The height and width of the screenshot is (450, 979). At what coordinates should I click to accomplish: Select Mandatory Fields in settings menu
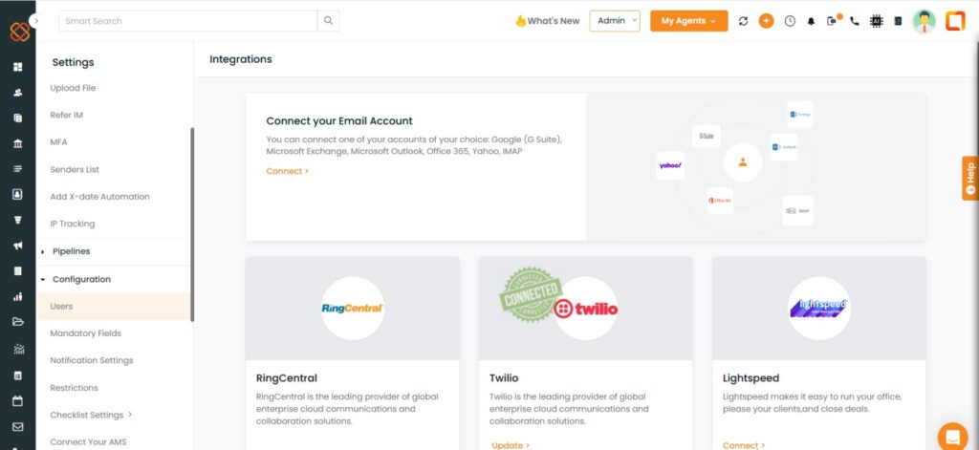[85, 333]
